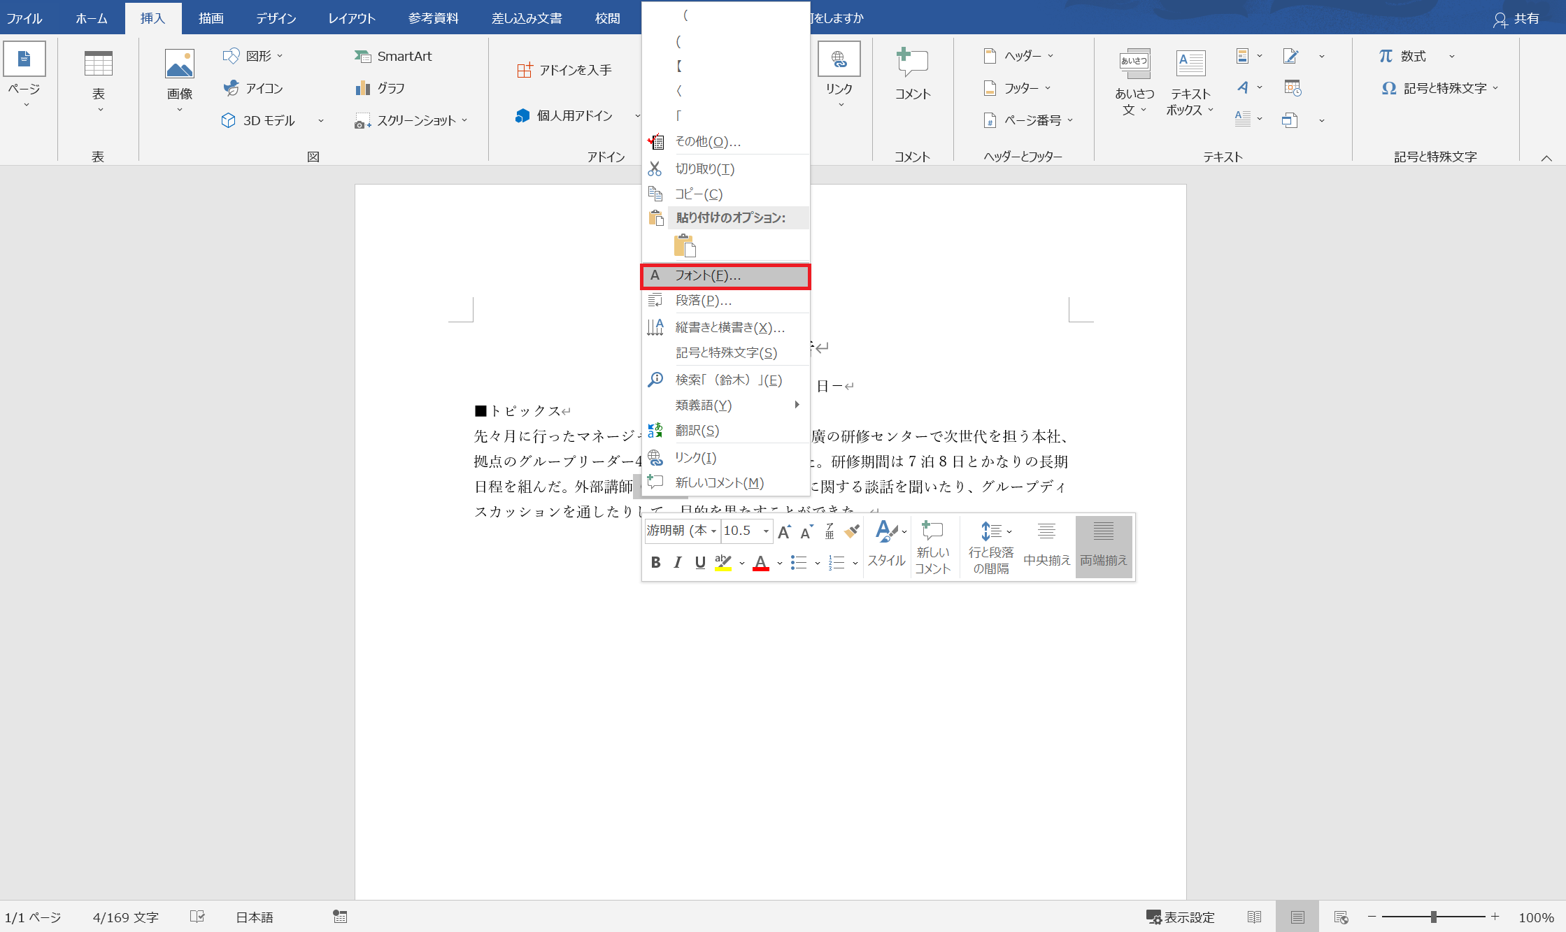Viewport: 1566px width, 932px height.
Task: Open テキストボックス text box gallery
Action: [x=1190, y=83]
